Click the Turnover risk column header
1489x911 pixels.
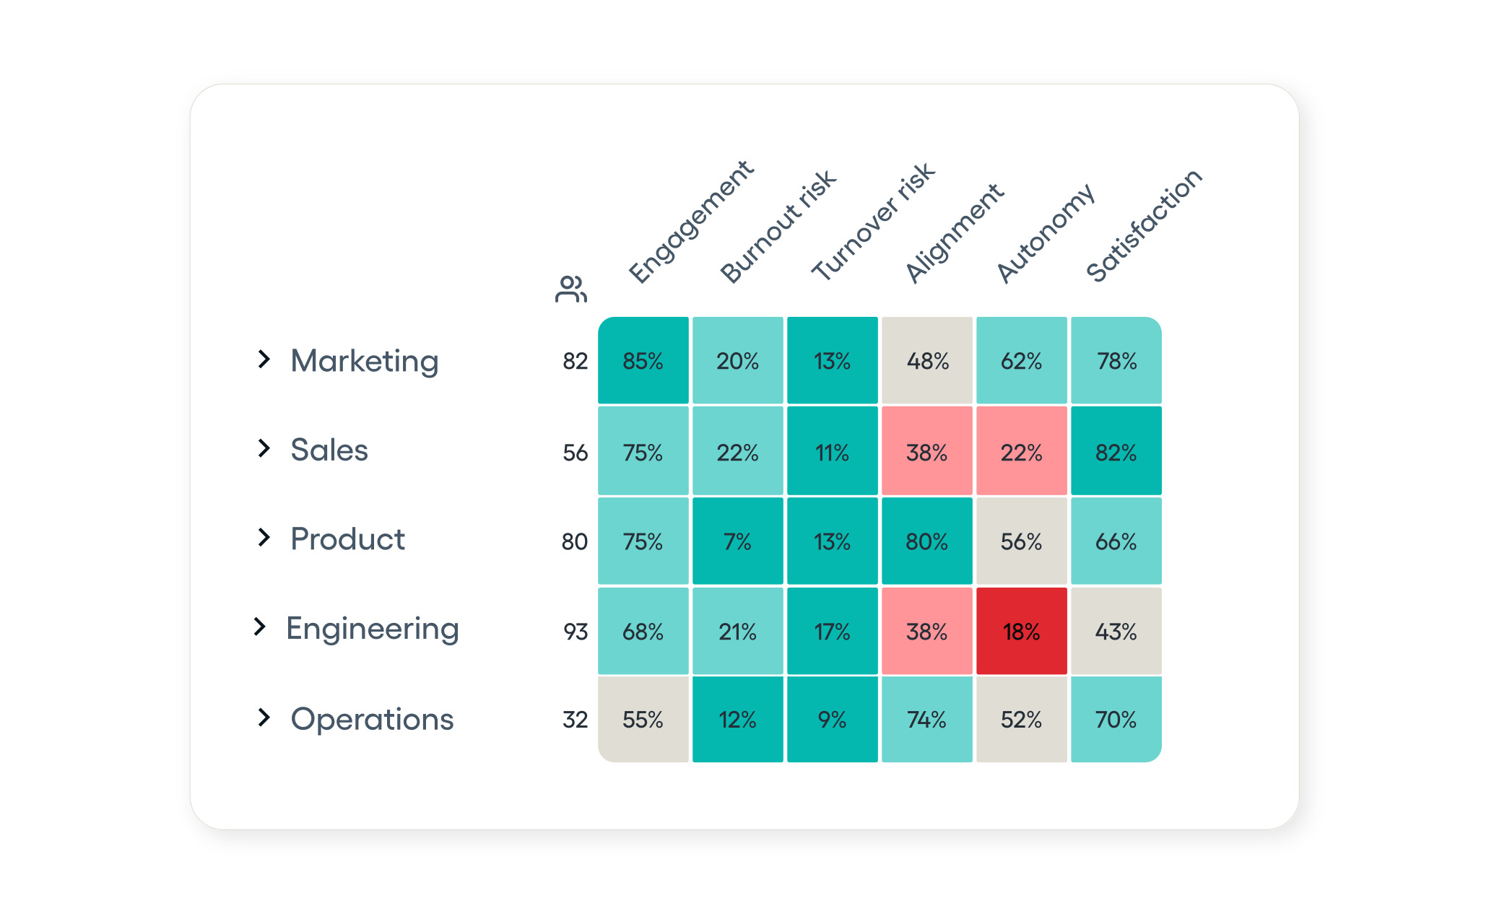coord(872,222)
